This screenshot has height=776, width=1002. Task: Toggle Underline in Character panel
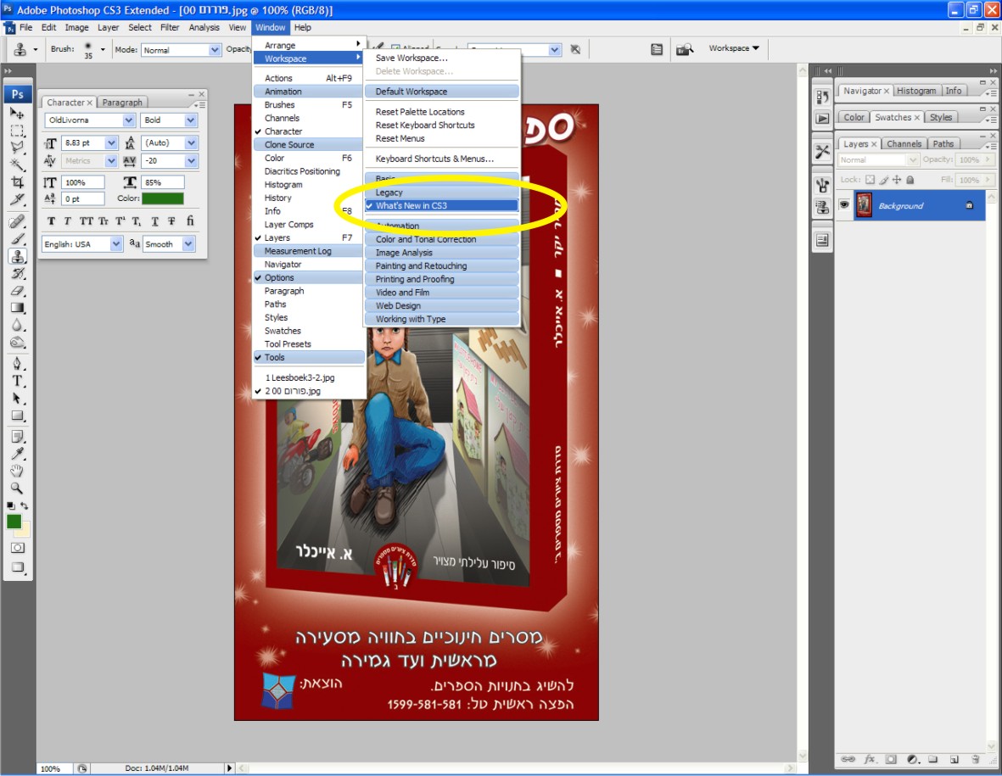pos(154,221)
